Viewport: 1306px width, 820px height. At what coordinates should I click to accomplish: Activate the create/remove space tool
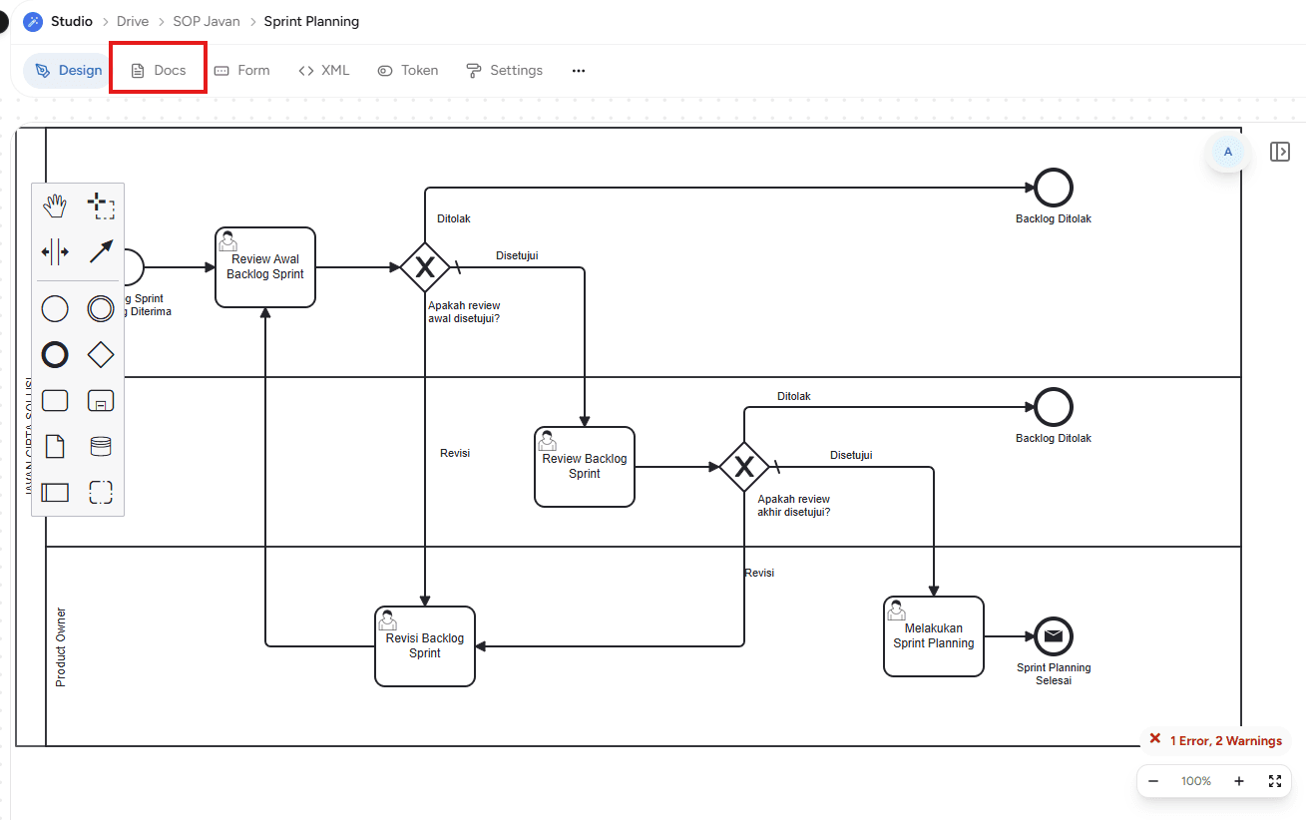click(55, 252)
